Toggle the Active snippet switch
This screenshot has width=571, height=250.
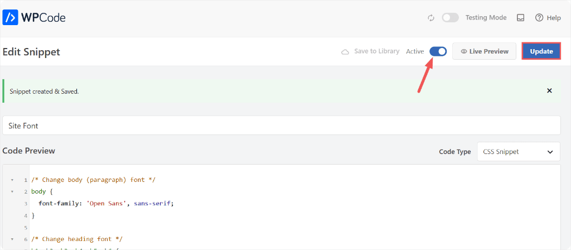[438, 51]
